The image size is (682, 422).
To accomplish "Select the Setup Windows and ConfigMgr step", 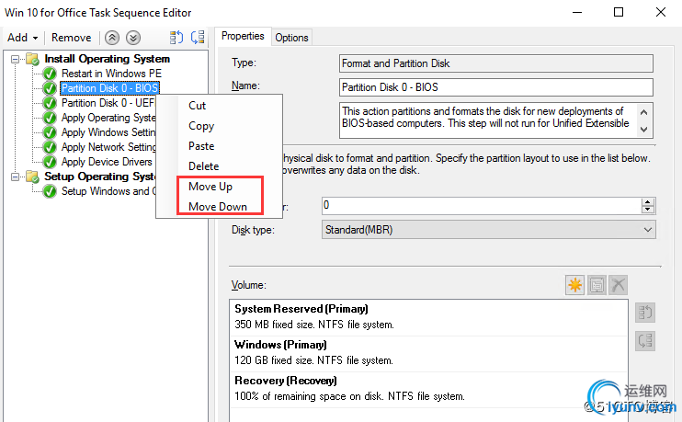I will coord(108,191).
